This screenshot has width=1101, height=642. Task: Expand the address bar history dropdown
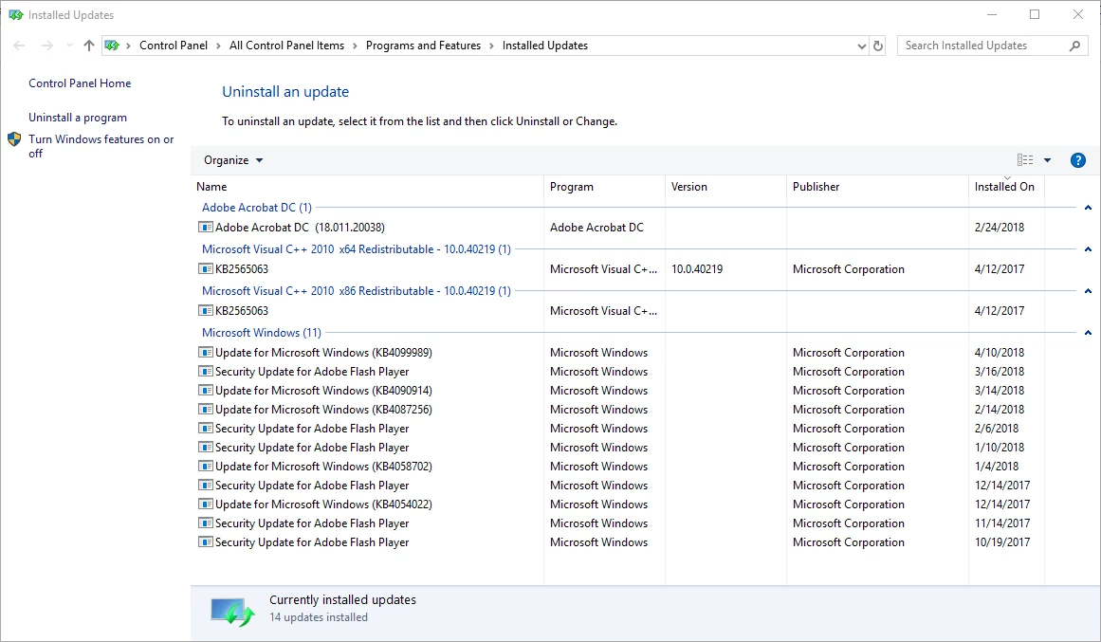pos(862,46)
